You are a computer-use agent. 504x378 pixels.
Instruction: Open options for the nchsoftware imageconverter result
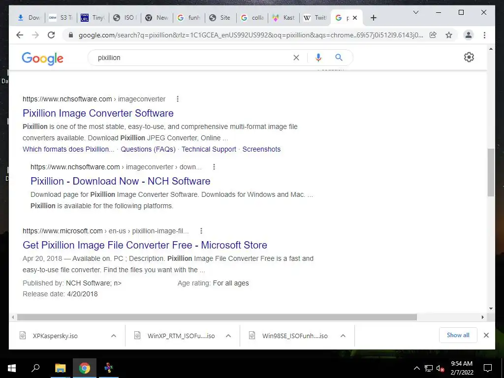click(x=177, y=99)
